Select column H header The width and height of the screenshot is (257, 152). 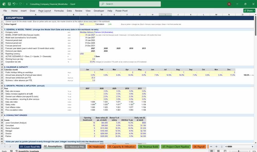point(152,15)
